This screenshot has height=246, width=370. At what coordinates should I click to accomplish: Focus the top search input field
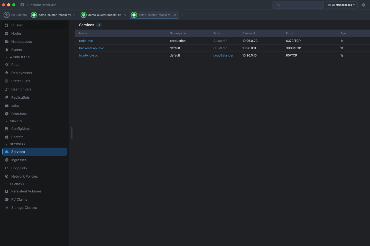click(x=298, y=5)
